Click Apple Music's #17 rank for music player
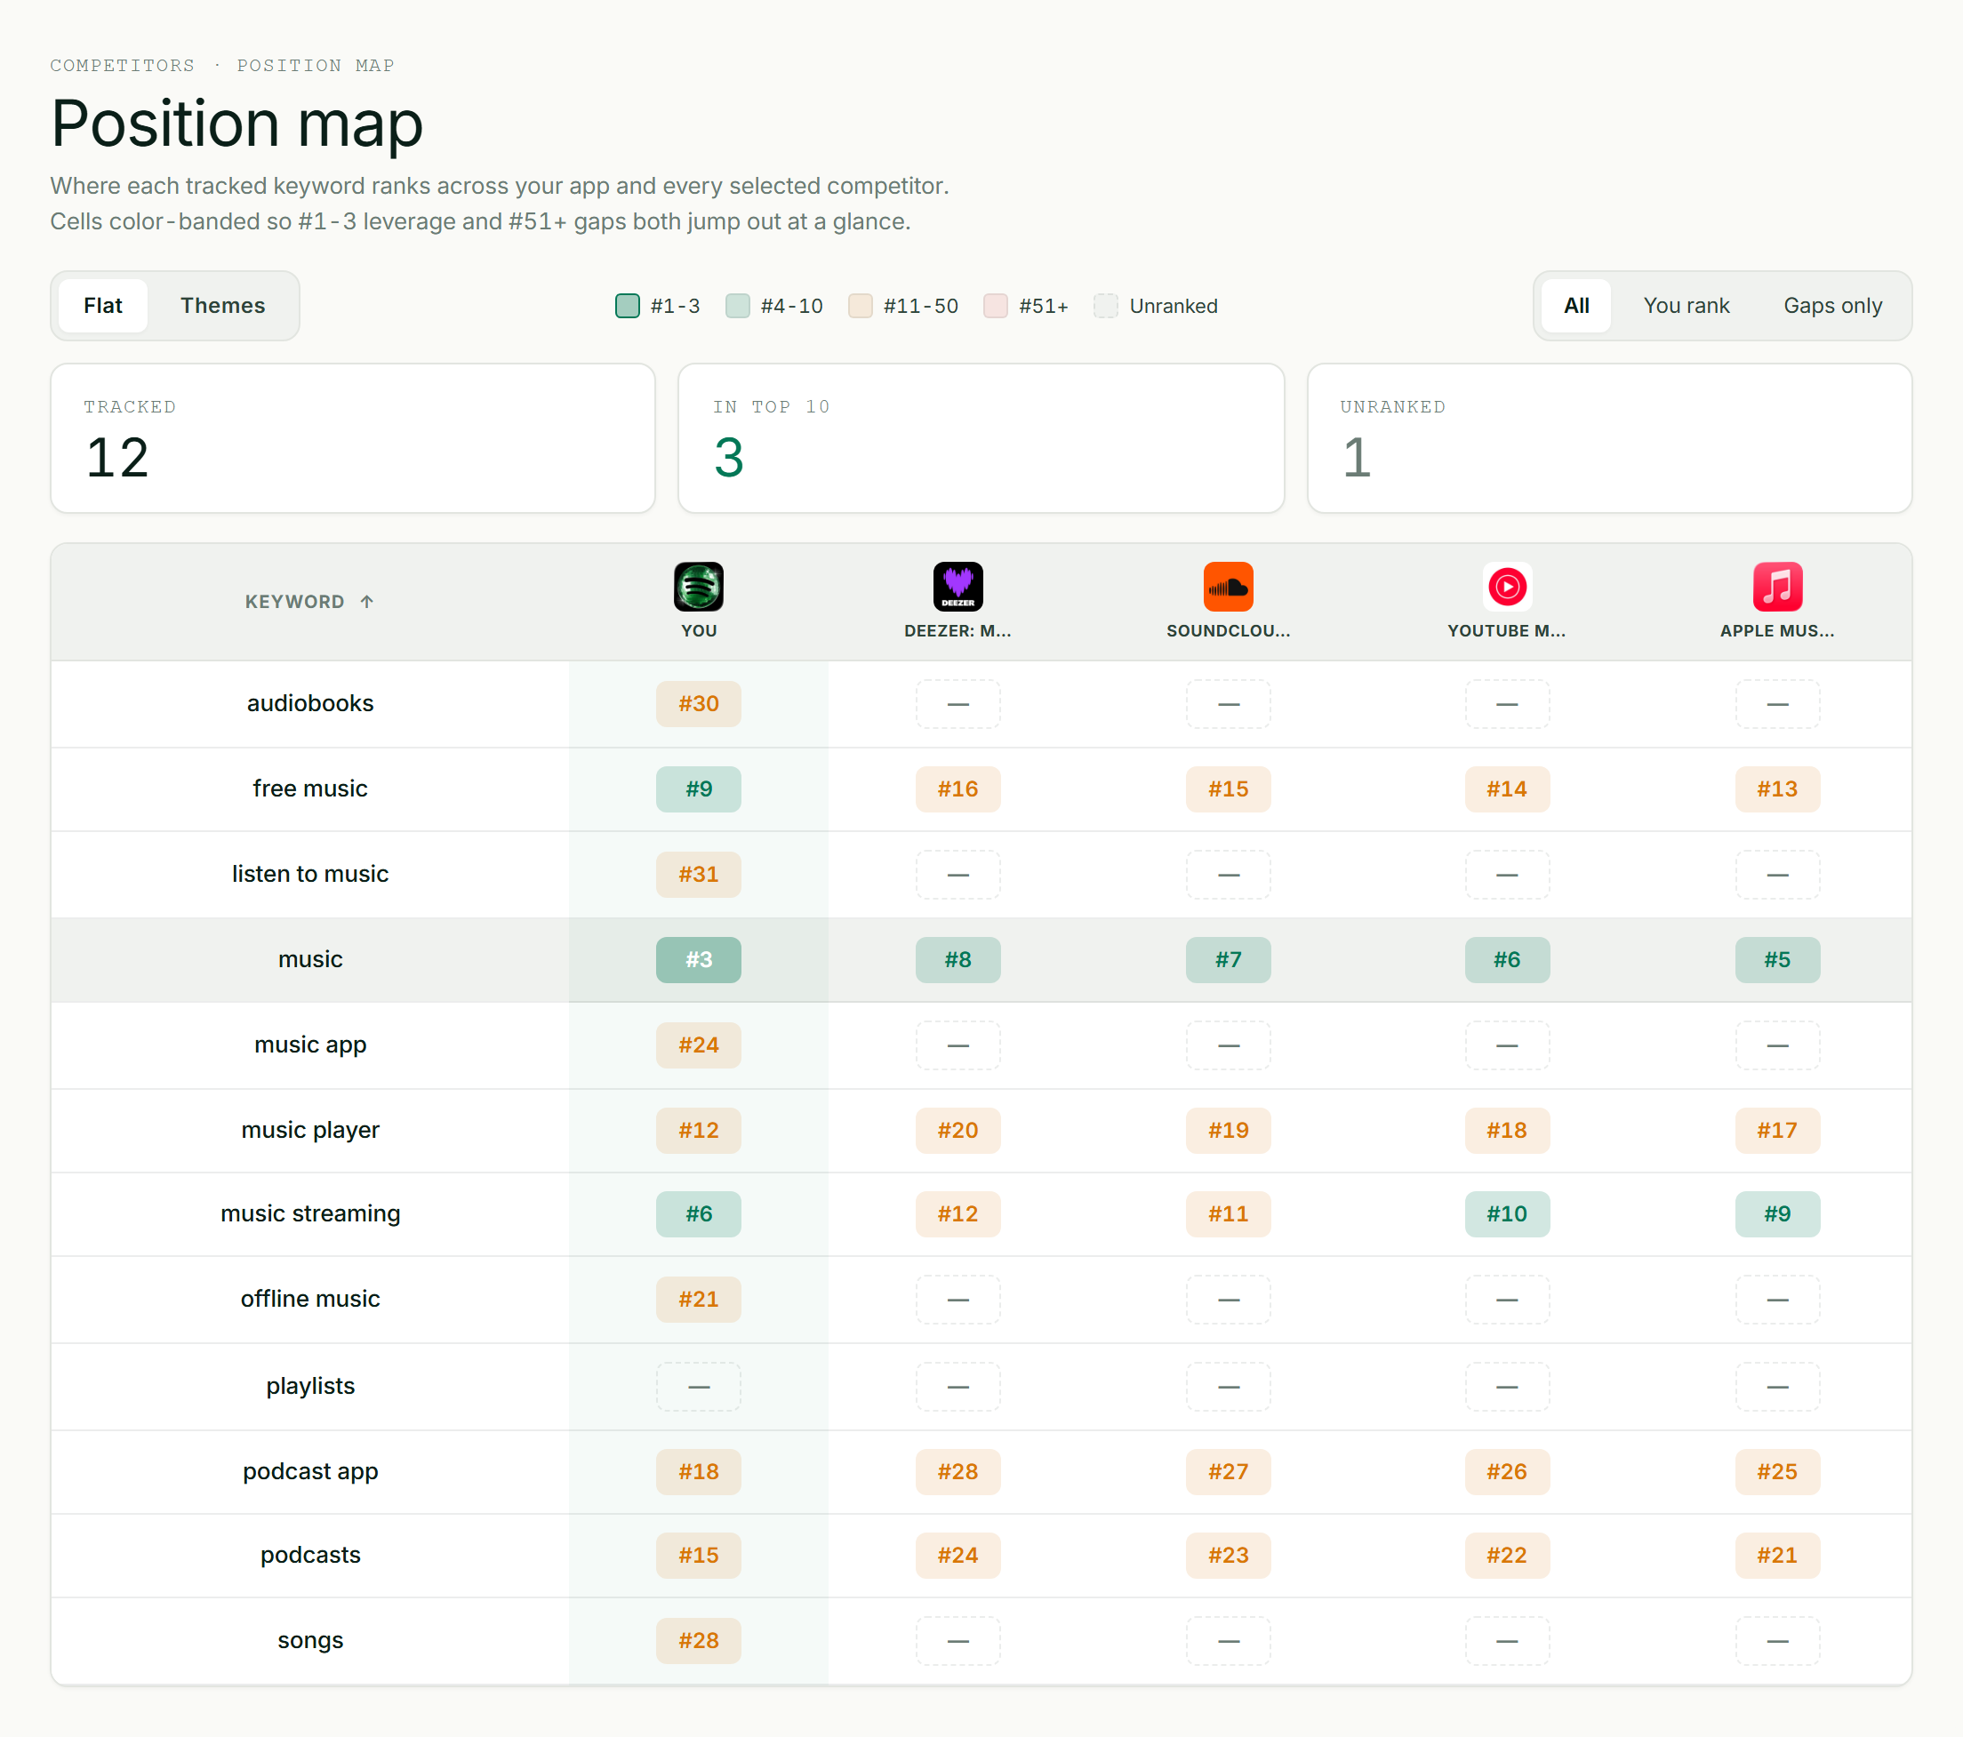The image size is (1963, 1737). (x=1776, y=1130)
